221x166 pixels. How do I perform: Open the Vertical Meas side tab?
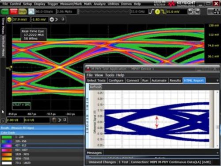[3, 46]
